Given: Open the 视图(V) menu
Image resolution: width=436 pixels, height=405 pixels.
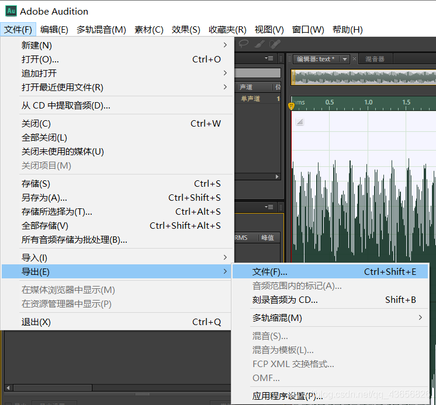Looking at the screenshot, I should coord(269,29).
